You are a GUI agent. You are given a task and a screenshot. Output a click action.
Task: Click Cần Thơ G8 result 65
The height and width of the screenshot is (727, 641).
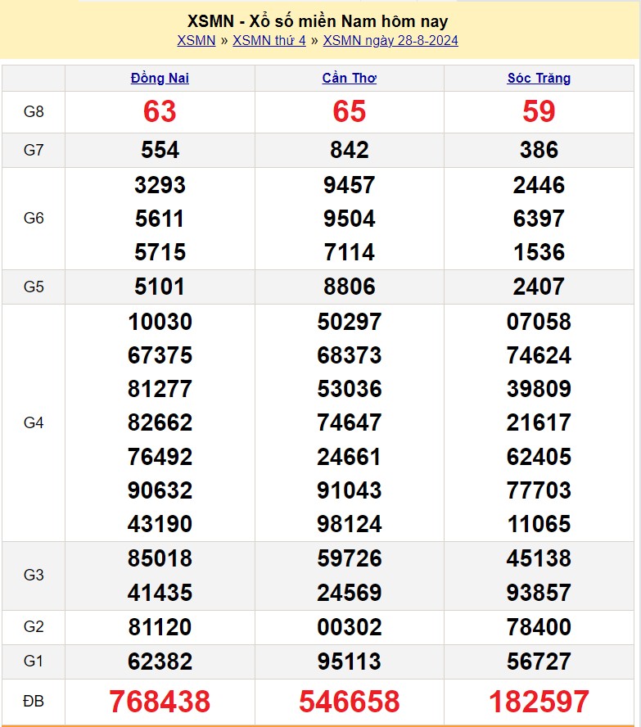point(349,112)
